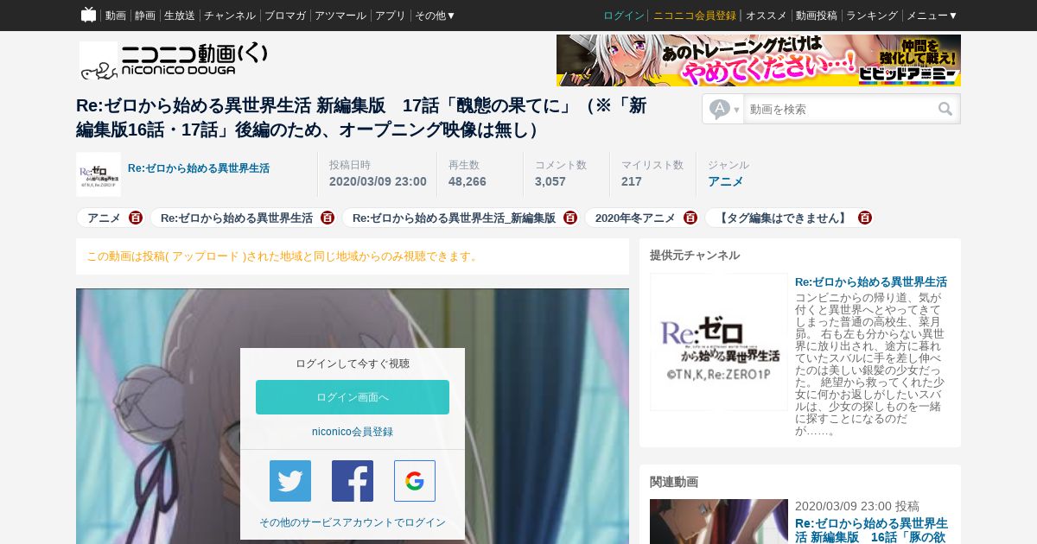Open 生放送 in the top navigation
The width and height of the screenshot is (1037, 544).
(x=180, y=16)
